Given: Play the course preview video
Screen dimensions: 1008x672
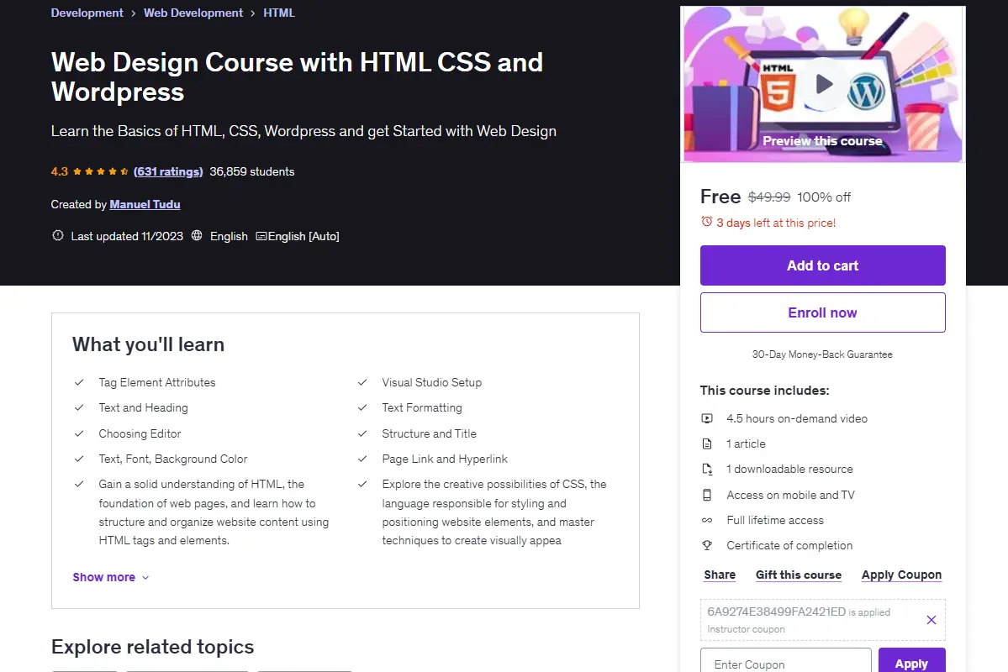Looking at the screenshot, I should point(824,84).
